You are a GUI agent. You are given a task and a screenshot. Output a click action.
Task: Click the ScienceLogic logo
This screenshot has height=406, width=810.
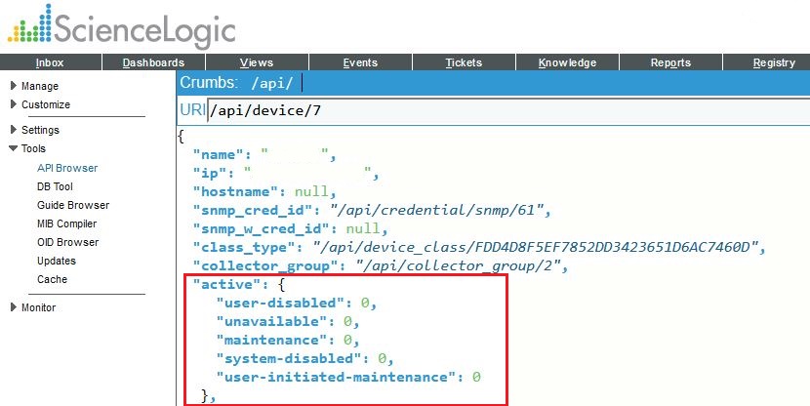[x=122, y=27]
